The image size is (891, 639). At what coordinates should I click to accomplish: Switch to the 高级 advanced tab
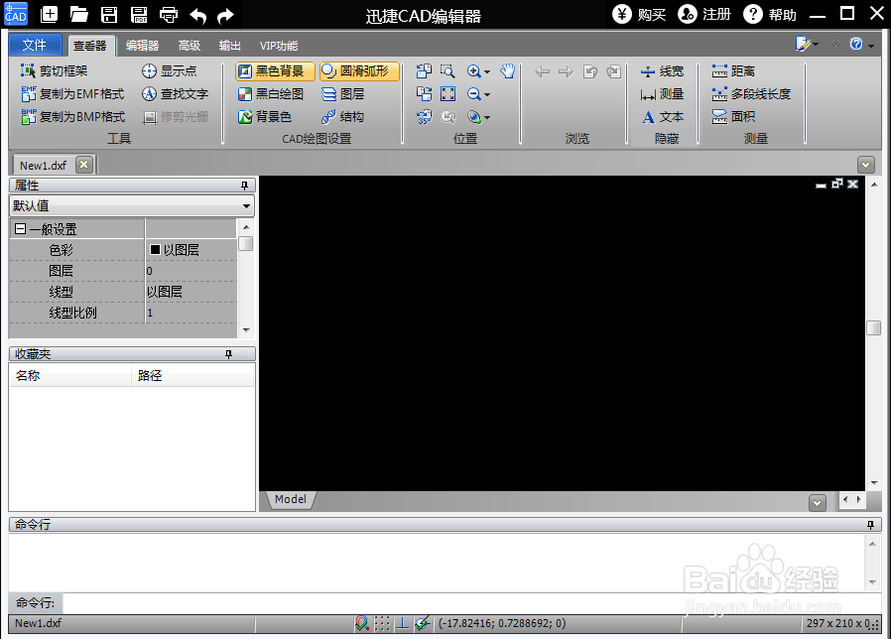point(190,46)
